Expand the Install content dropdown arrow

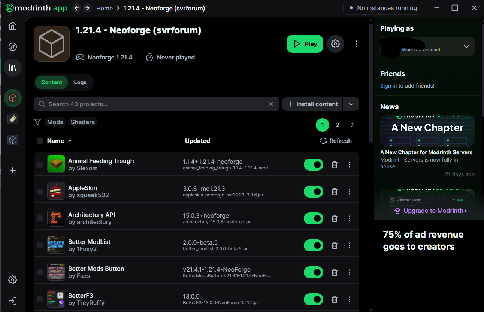coord(351,104)
